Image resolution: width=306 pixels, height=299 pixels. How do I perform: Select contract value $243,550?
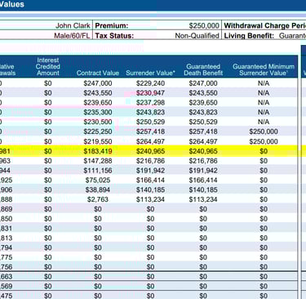(98, 93)
